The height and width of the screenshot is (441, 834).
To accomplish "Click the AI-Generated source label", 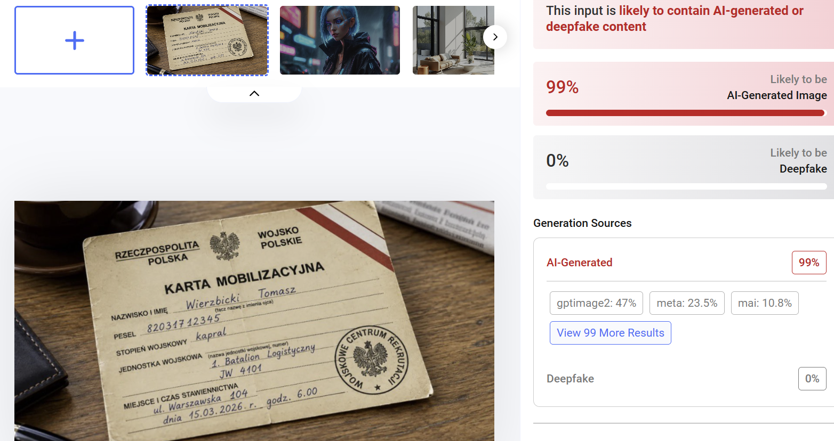I will click(580, 263).
